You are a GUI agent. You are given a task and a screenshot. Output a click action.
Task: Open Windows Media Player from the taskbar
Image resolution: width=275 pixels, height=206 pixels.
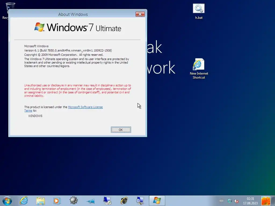click(x=57, y=201)
